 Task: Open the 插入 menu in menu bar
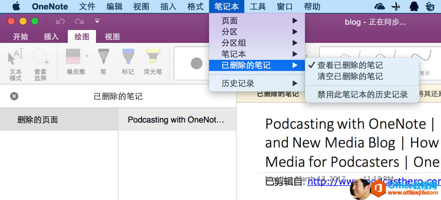pos(168,6)
